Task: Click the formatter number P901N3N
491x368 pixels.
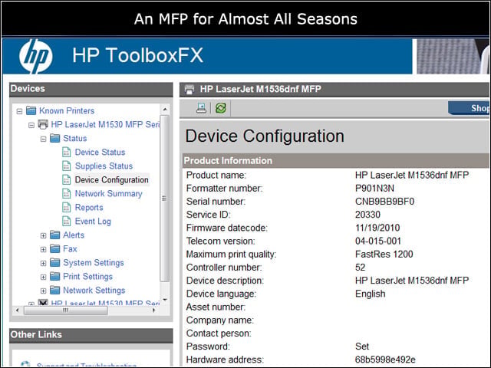Action: pos(374,188)
